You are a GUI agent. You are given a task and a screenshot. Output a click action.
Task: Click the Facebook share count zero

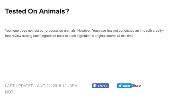click(x=107, y=86)
